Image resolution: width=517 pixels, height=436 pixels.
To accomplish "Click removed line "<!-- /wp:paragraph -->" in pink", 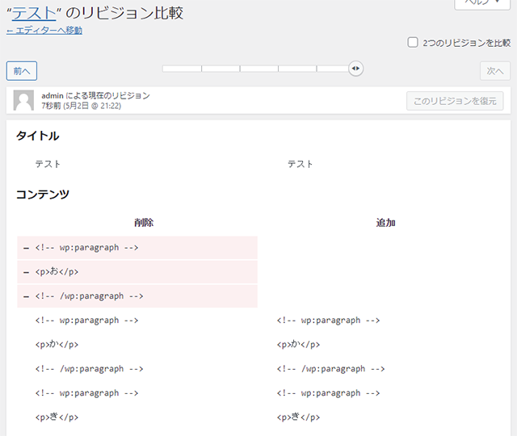I will [137, 296].
